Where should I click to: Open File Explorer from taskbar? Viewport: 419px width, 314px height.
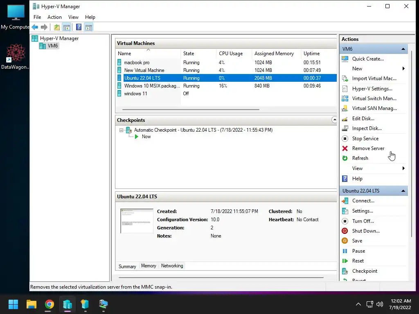click(x=31, y=304)
